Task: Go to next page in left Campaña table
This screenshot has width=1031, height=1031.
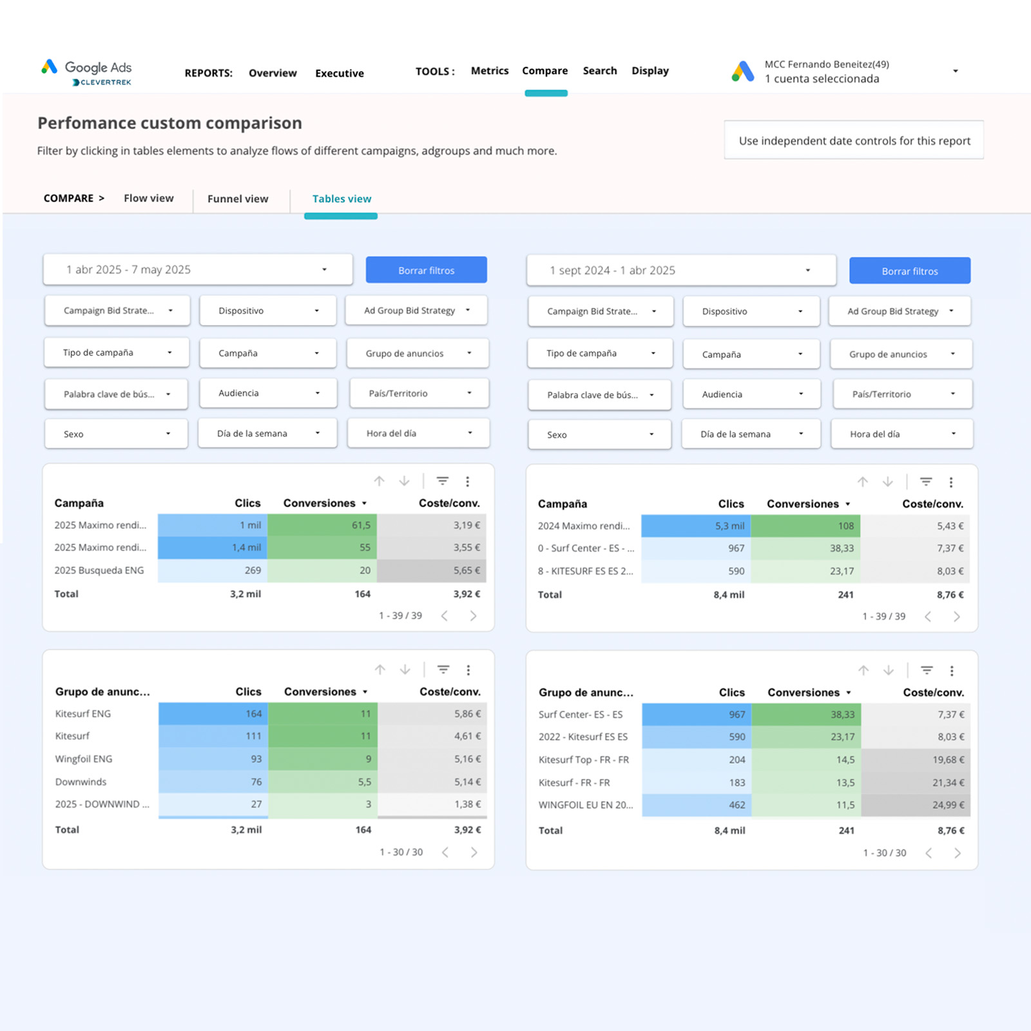Action: [473, 616]
